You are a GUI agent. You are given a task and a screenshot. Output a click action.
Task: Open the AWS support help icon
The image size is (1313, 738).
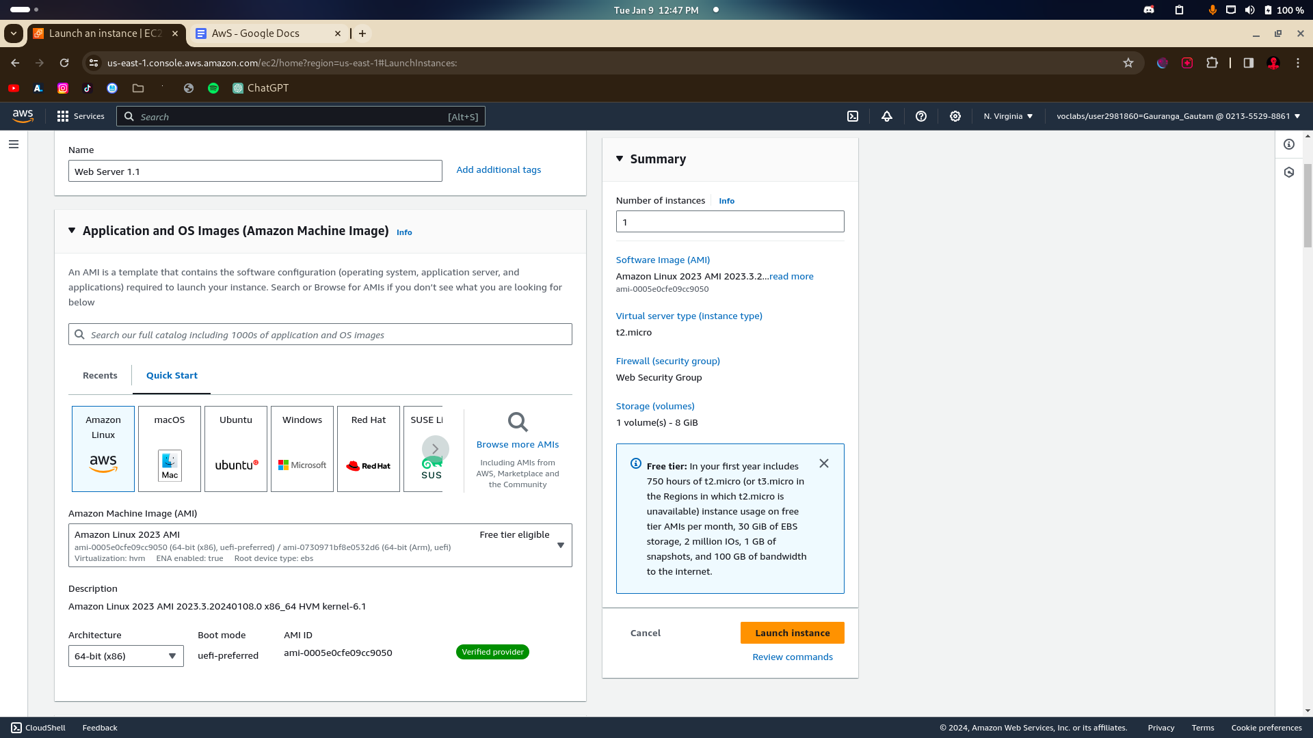coord(921,116)
